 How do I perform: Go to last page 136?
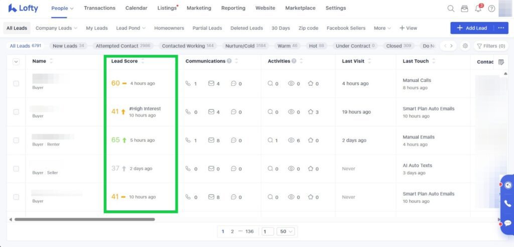(x=249, y=231)
